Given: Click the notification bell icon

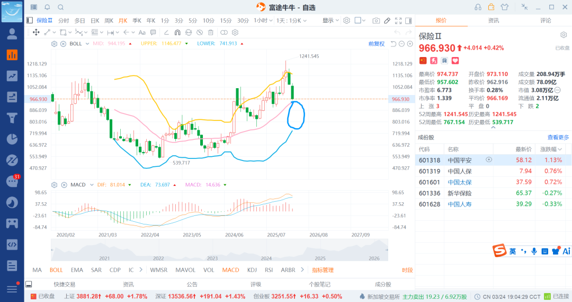Looking at the screenshot, I should click(x=47, y=7).
